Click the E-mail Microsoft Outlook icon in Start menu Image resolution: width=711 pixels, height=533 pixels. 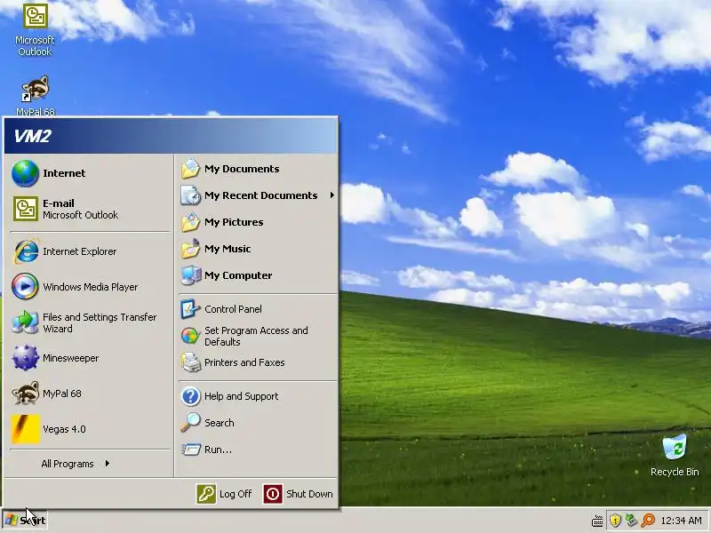25,209
